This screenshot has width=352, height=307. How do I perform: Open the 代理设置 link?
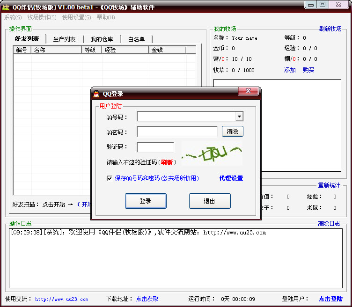[x=231, y=178]
